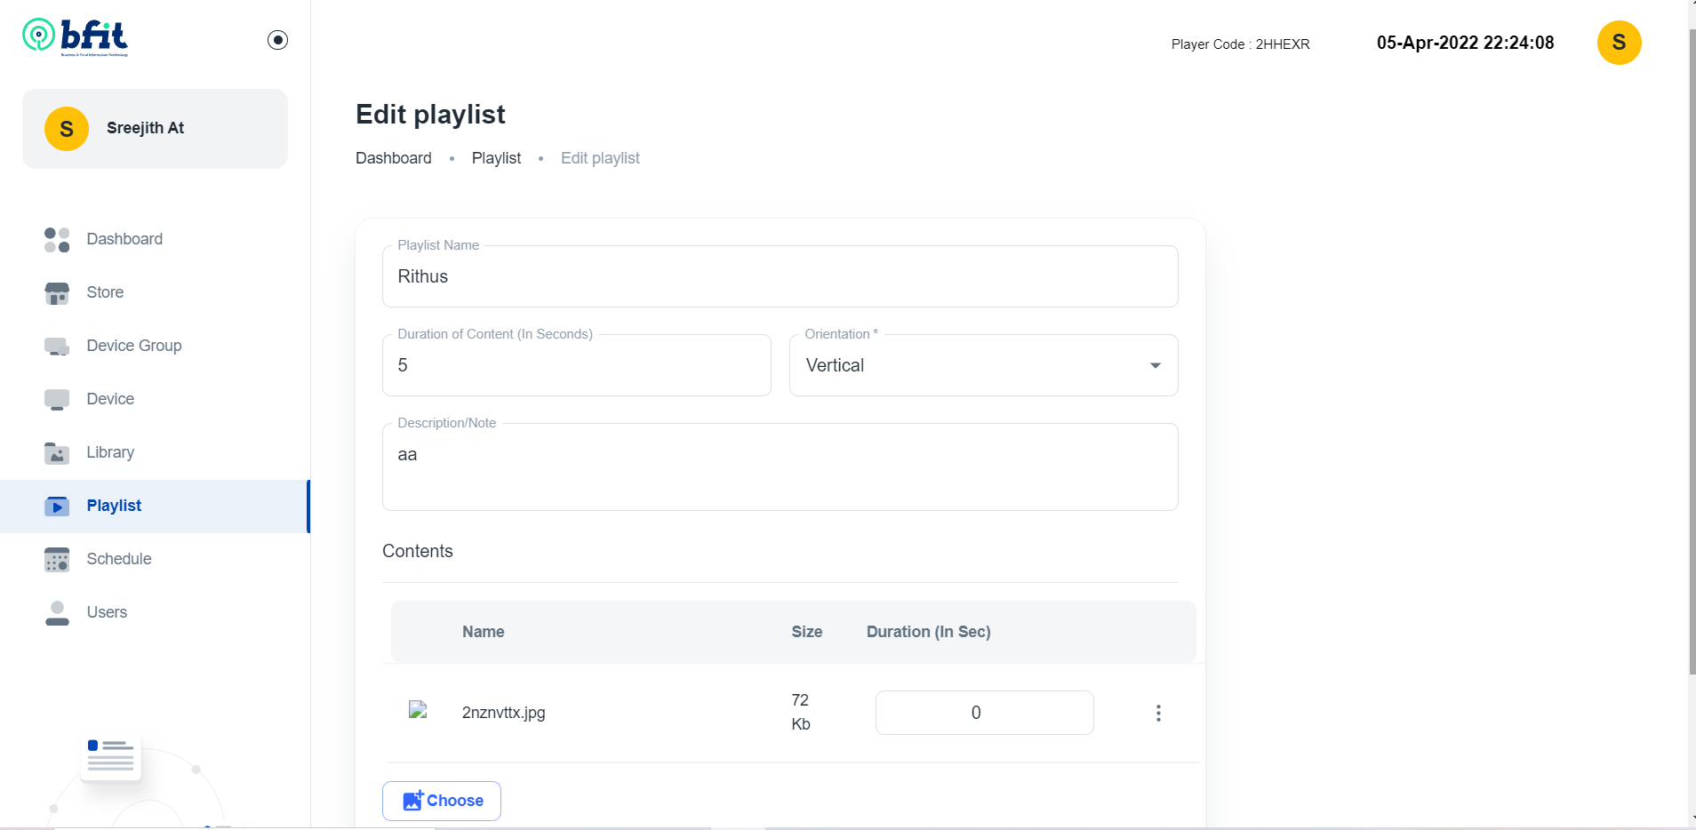Screen dimensions: 1696x830
Task: Open the Users menu item
Action: pos(156,612)
